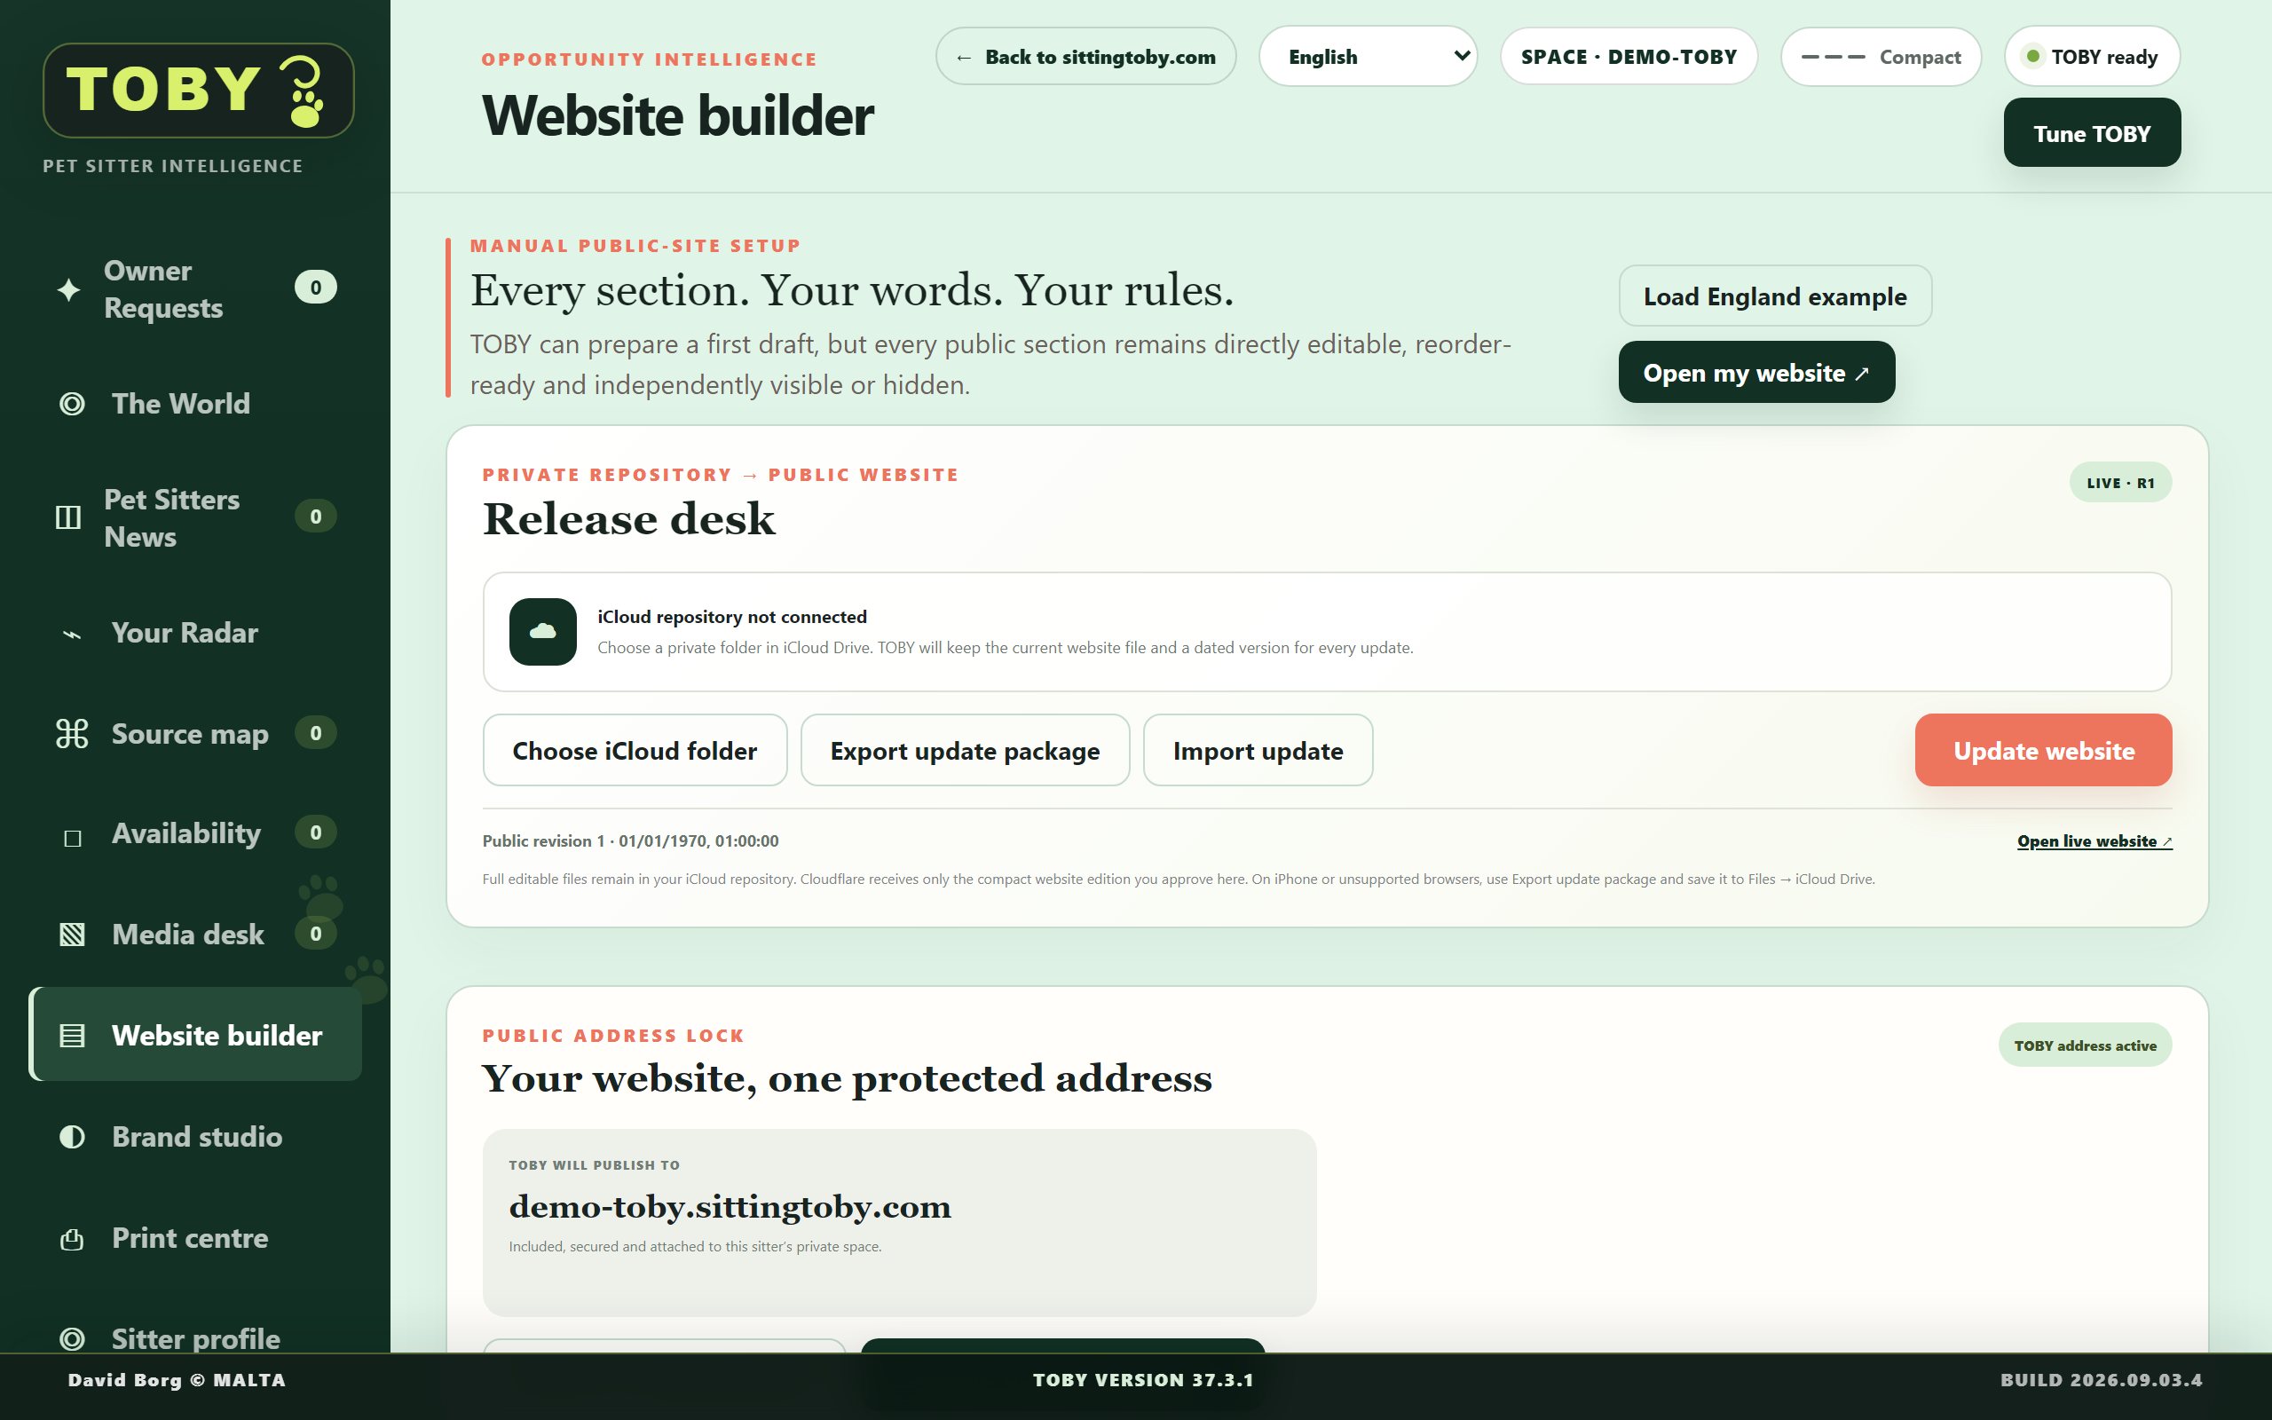The image size is (2272, 1420).
Task: Navigate to Your Radar
Action: [x=195, y=633]
